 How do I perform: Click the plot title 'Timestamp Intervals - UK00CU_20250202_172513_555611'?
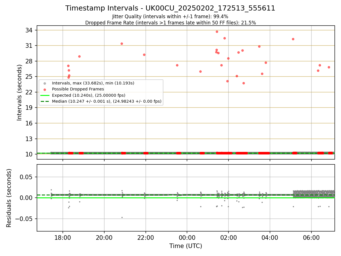(x=170, y=8)
